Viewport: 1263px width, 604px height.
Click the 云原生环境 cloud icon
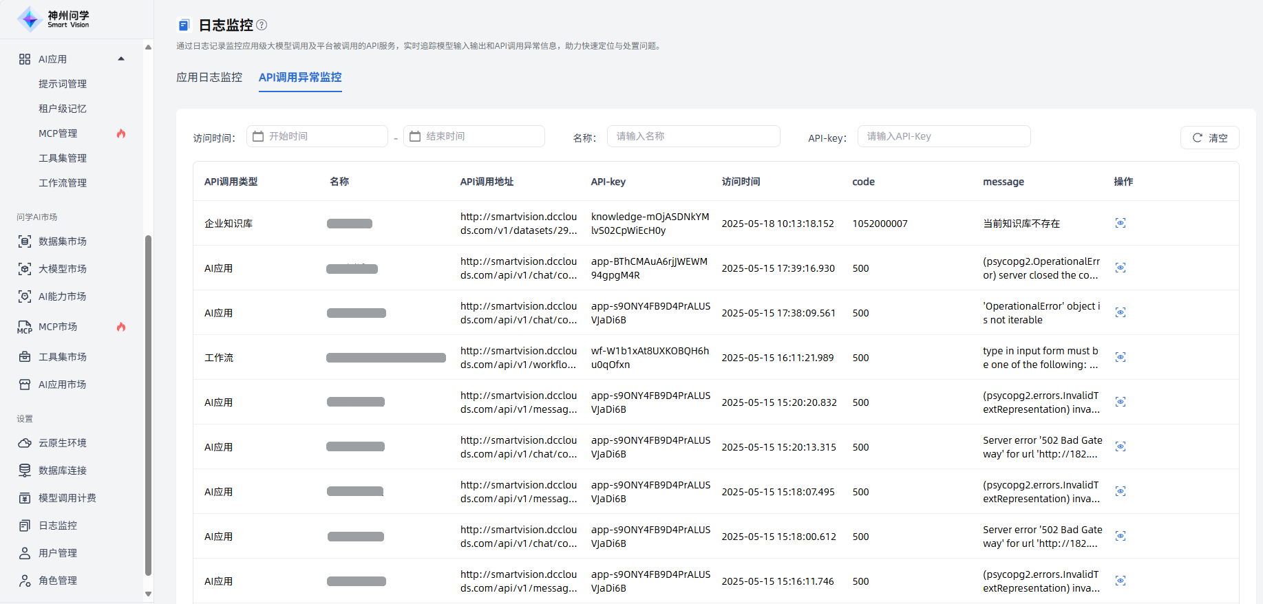click(x=25, y=443)
